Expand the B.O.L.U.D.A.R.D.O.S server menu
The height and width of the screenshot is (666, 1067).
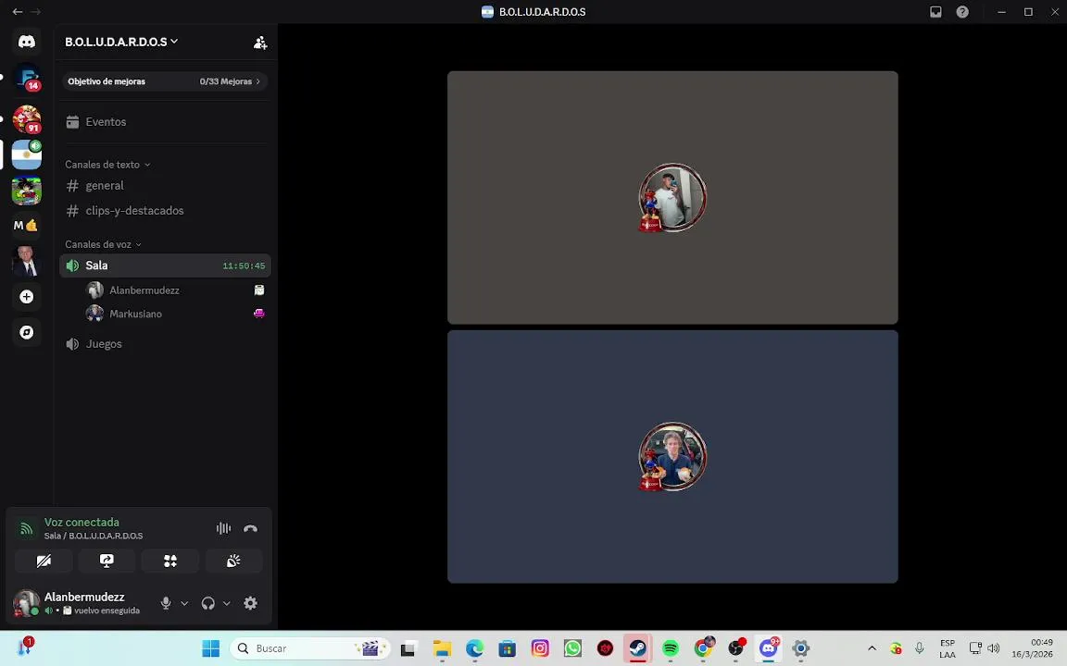pos(121,43)
